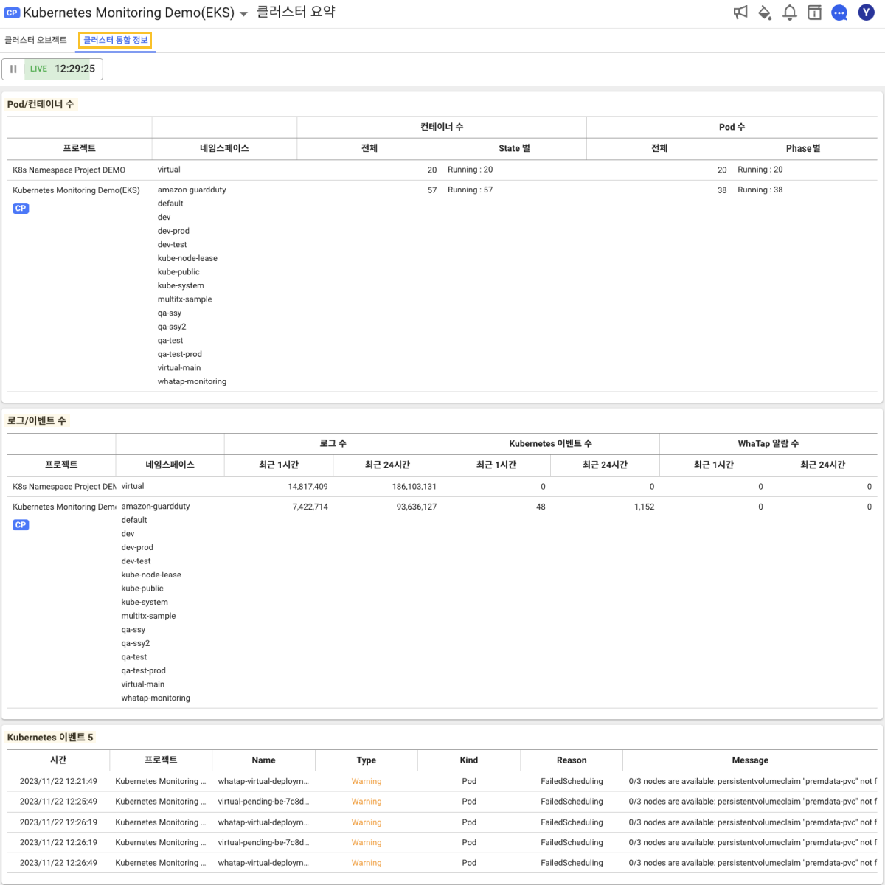The image size is (885, 885).
Task: Click multitx-sample namespace in Pod table
Action: pyautogui.click(x=184, y=299)
